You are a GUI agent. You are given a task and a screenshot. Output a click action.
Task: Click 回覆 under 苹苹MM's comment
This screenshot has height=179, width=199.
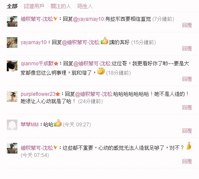(187, 131)
